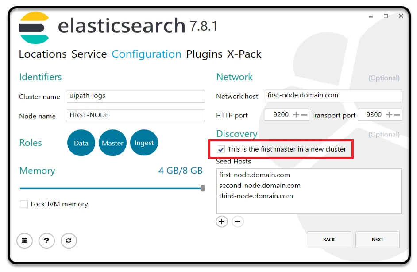The height and width of the screenshot is (272, 417).
Task: Open the X-Pack tab
Action: (244, 54)
